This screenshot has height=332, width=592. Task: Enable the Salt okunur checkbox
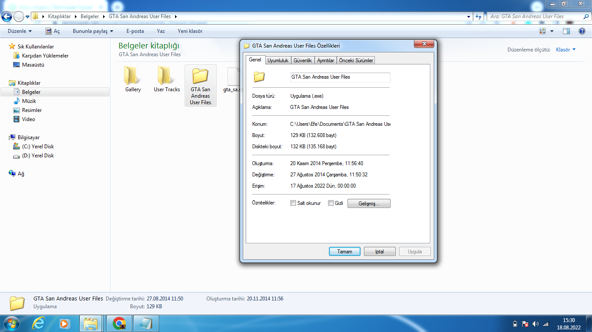point(293,203)
